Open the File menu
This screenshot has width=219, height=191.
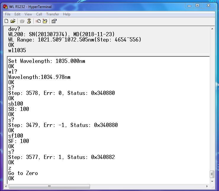point(8,14)
